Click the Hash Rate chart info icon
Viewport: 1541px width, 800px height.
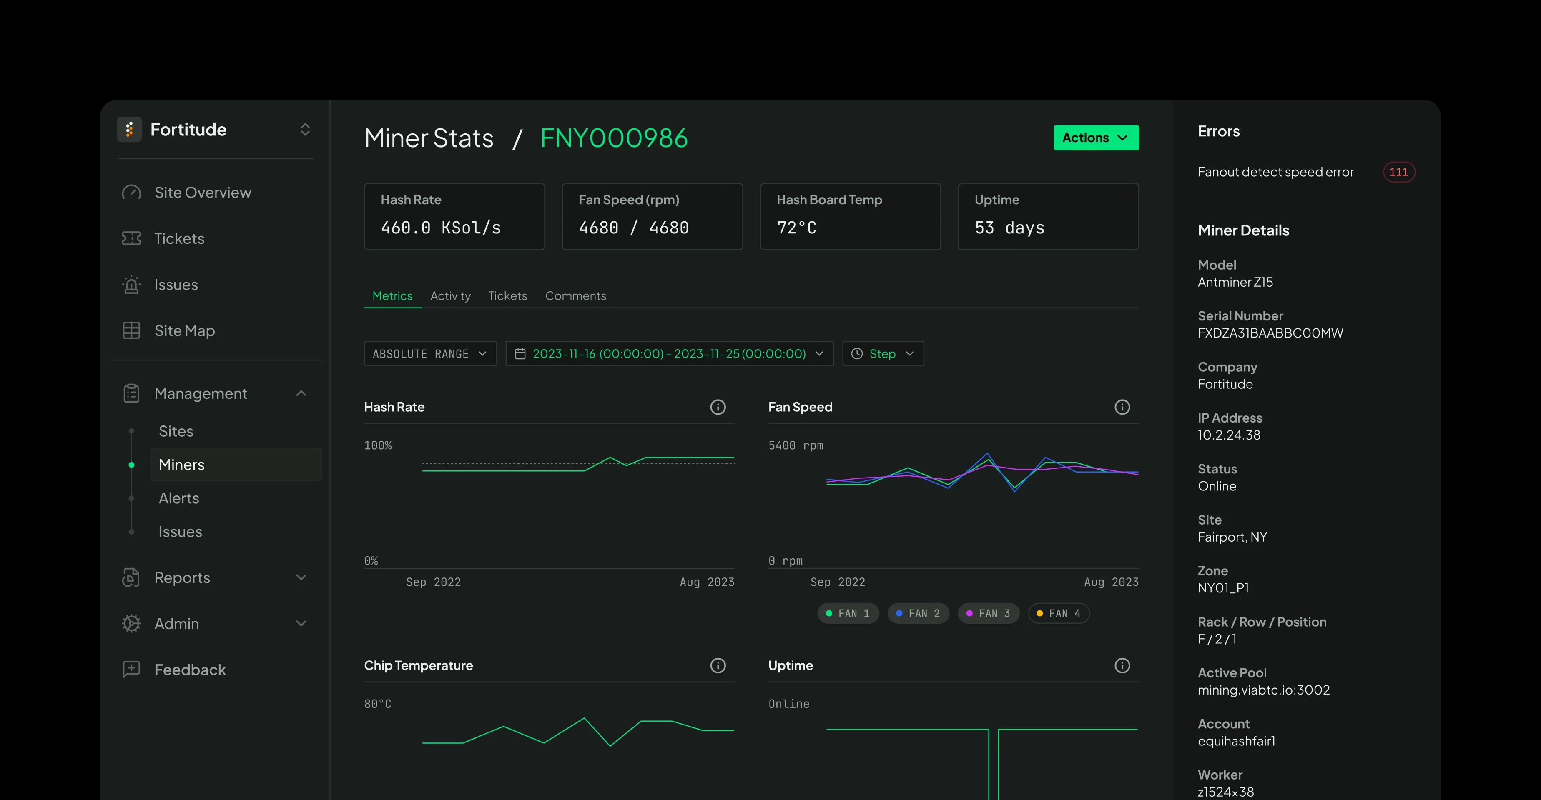pyautogui.click(x=717, y=407)
